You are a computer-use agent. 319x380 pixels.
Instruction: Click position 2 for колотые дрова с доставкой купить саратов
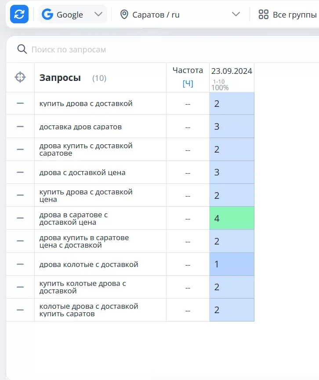coord(232,310)
